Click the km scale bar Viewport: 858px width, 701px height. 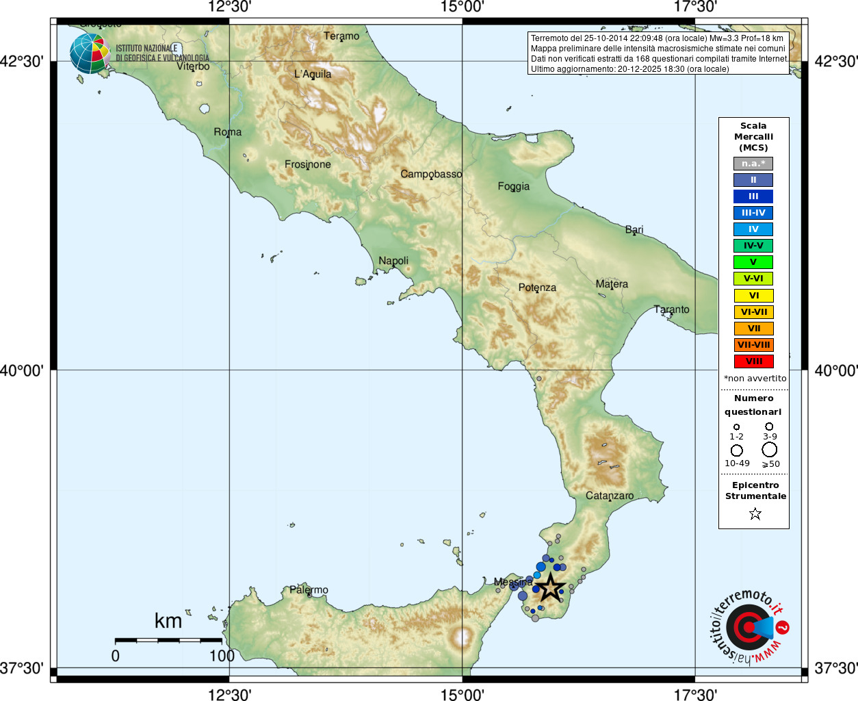tap(168, 641)
